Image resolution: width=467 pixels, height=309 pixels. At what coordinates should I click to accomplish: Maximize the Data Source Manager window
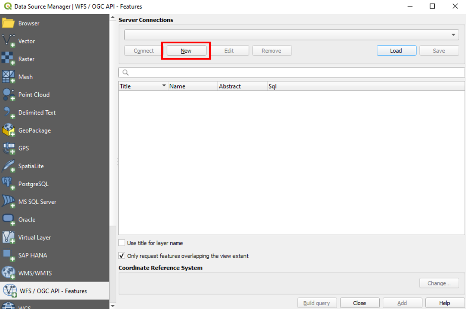click(433, 6)
